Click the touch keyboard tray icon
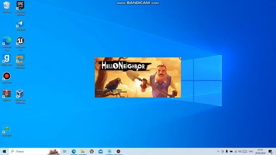 (x=245, y=151)
